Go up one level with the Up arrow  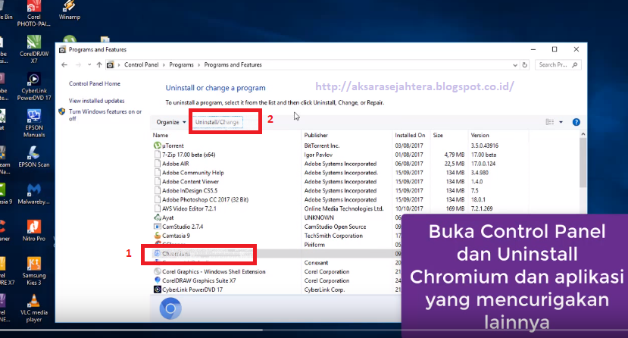(99, 65)
